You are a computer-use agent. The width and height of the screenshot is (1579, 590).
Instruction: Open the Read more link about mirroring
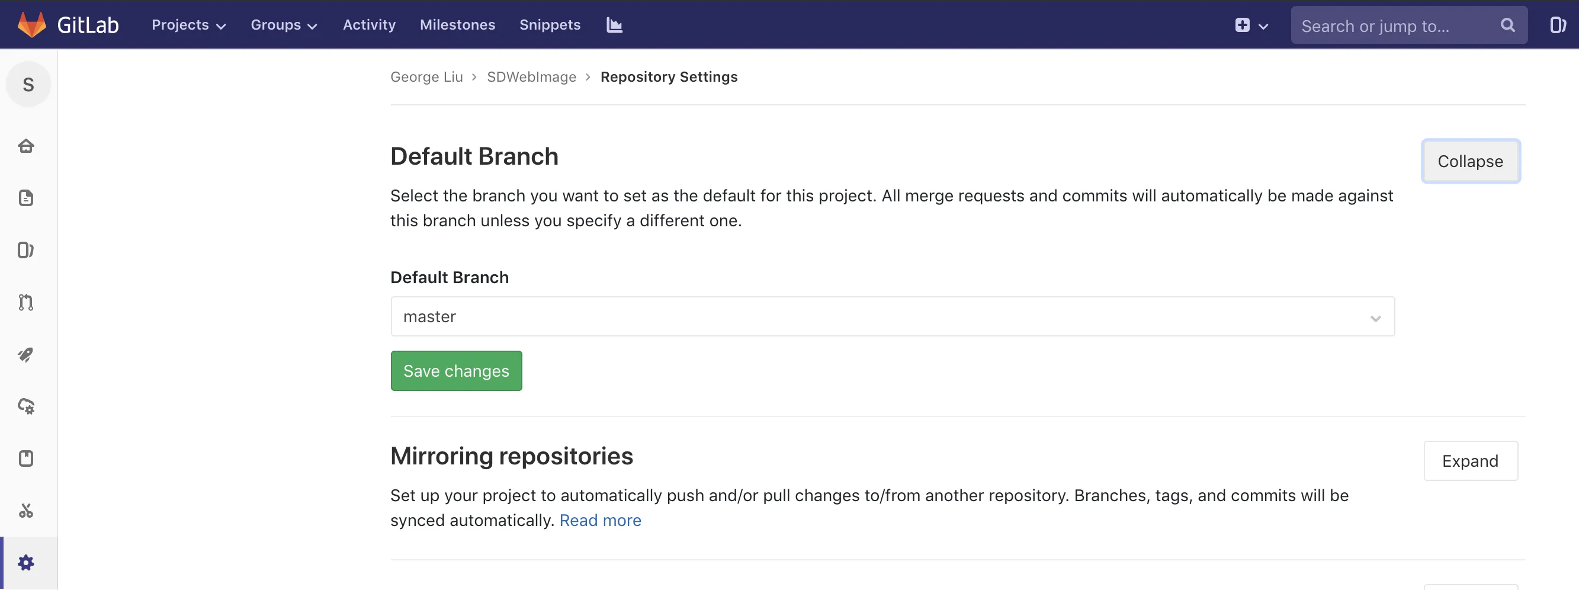point(600,520)
